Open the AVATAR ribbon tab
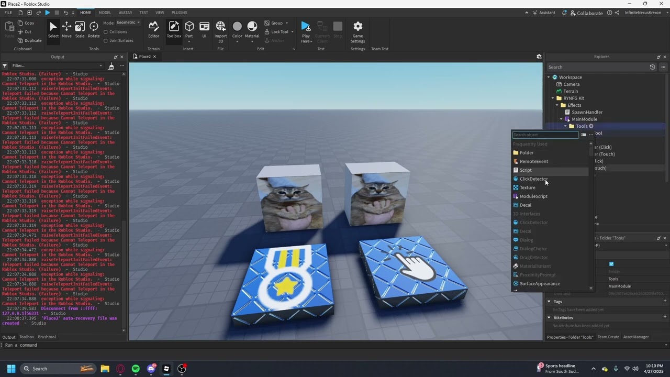The height and width of the screenshot is (377, 670). [x=125, y=13]
